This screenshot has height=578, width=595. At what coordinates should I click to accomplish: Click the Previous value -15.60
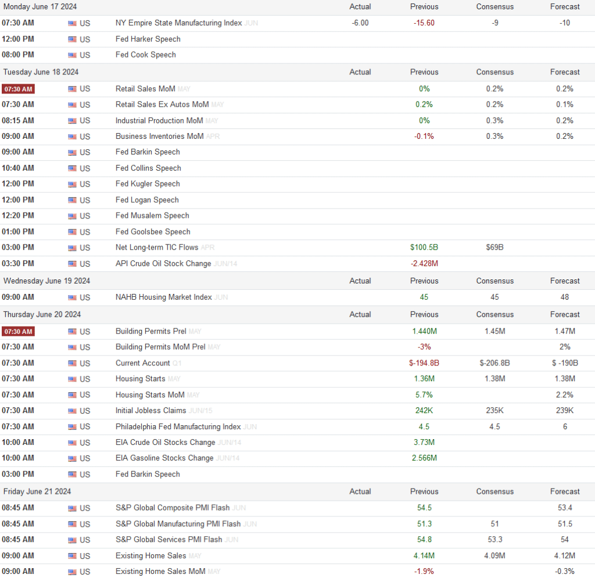pos(424,23)
